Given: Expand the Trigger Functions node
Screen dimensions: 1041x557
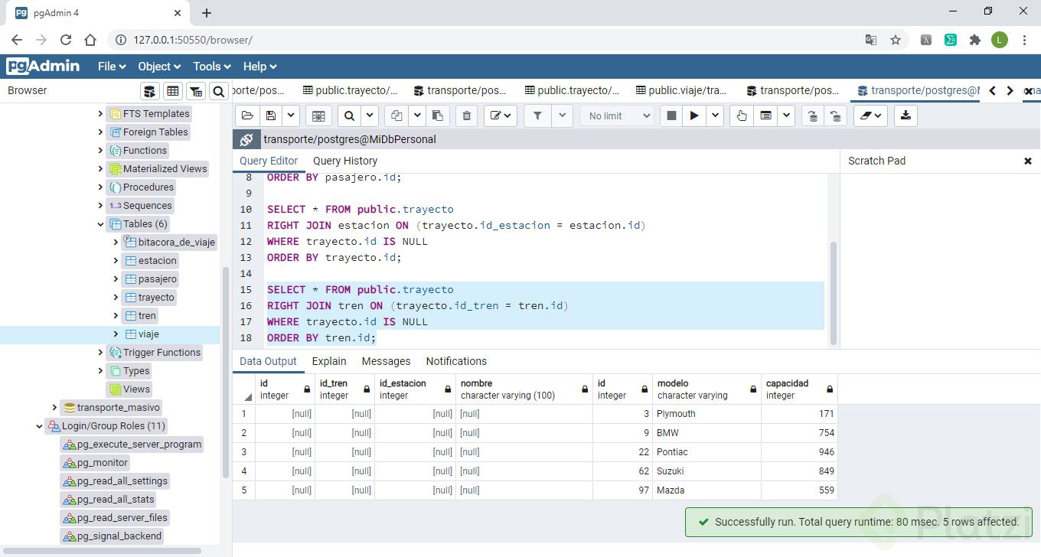Looking at the screenshot, I should (x=100, y=353).
